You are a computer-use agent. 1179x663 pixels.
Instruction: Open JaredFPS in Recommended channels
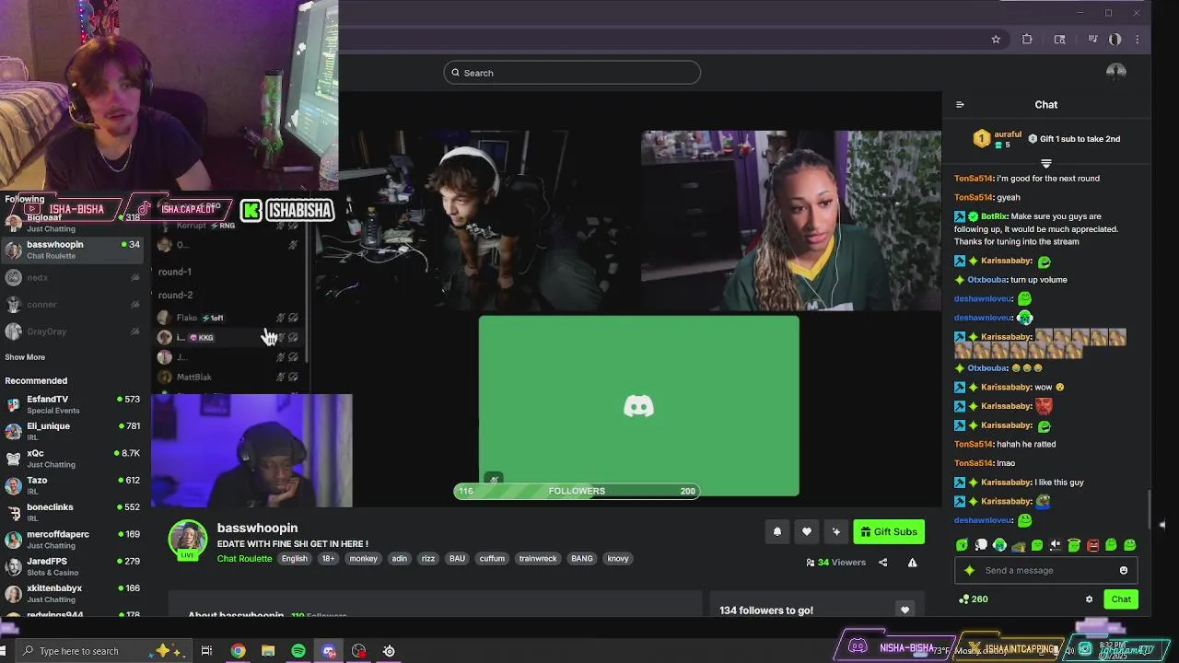(71, 566)
